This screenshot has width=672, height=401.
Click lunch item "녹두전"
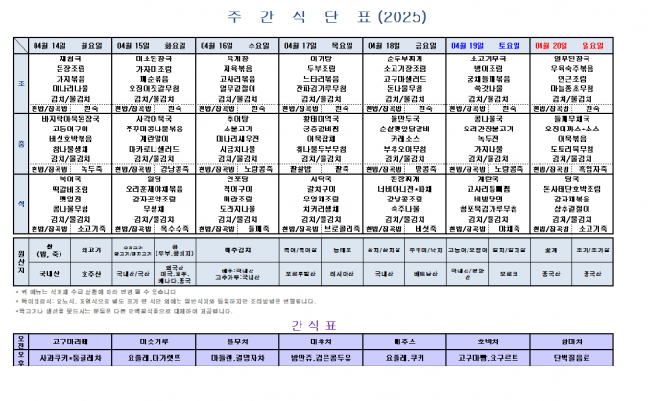(x=488, y=139)
